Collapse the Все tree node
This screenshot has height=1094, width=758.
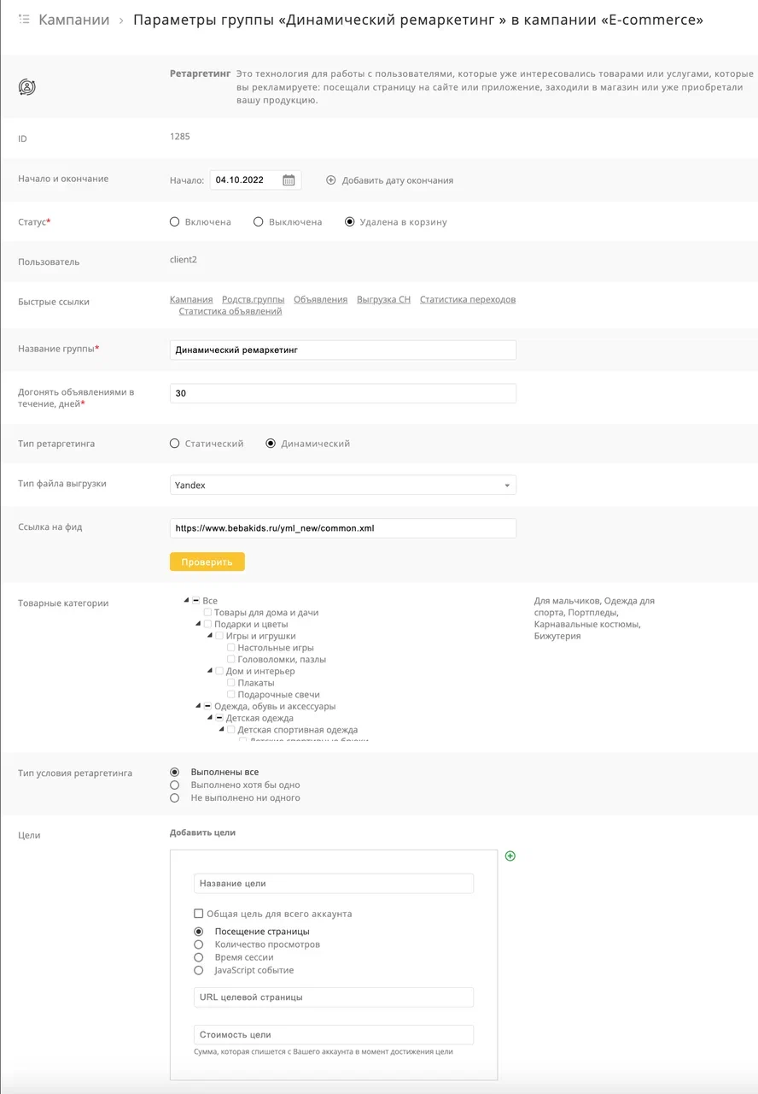point(186,601)
